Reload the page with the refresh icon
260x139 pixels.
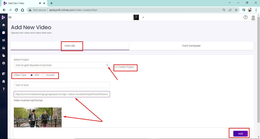[x=16, y=10]
